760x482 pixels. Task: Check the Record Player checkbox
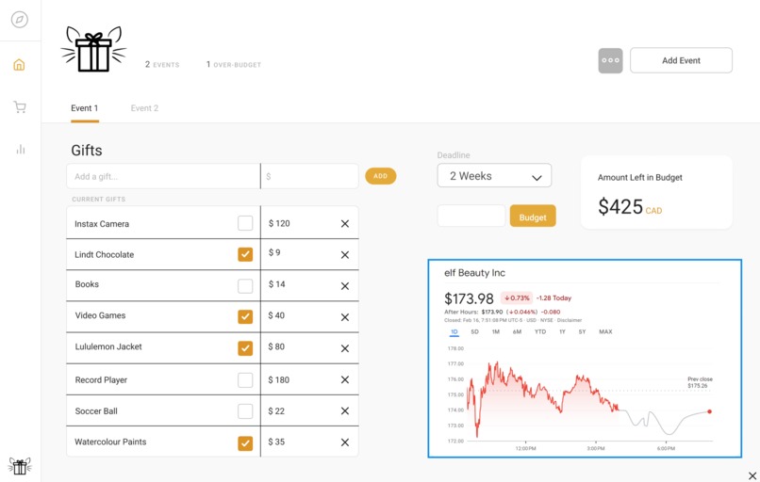click(245, 380)
